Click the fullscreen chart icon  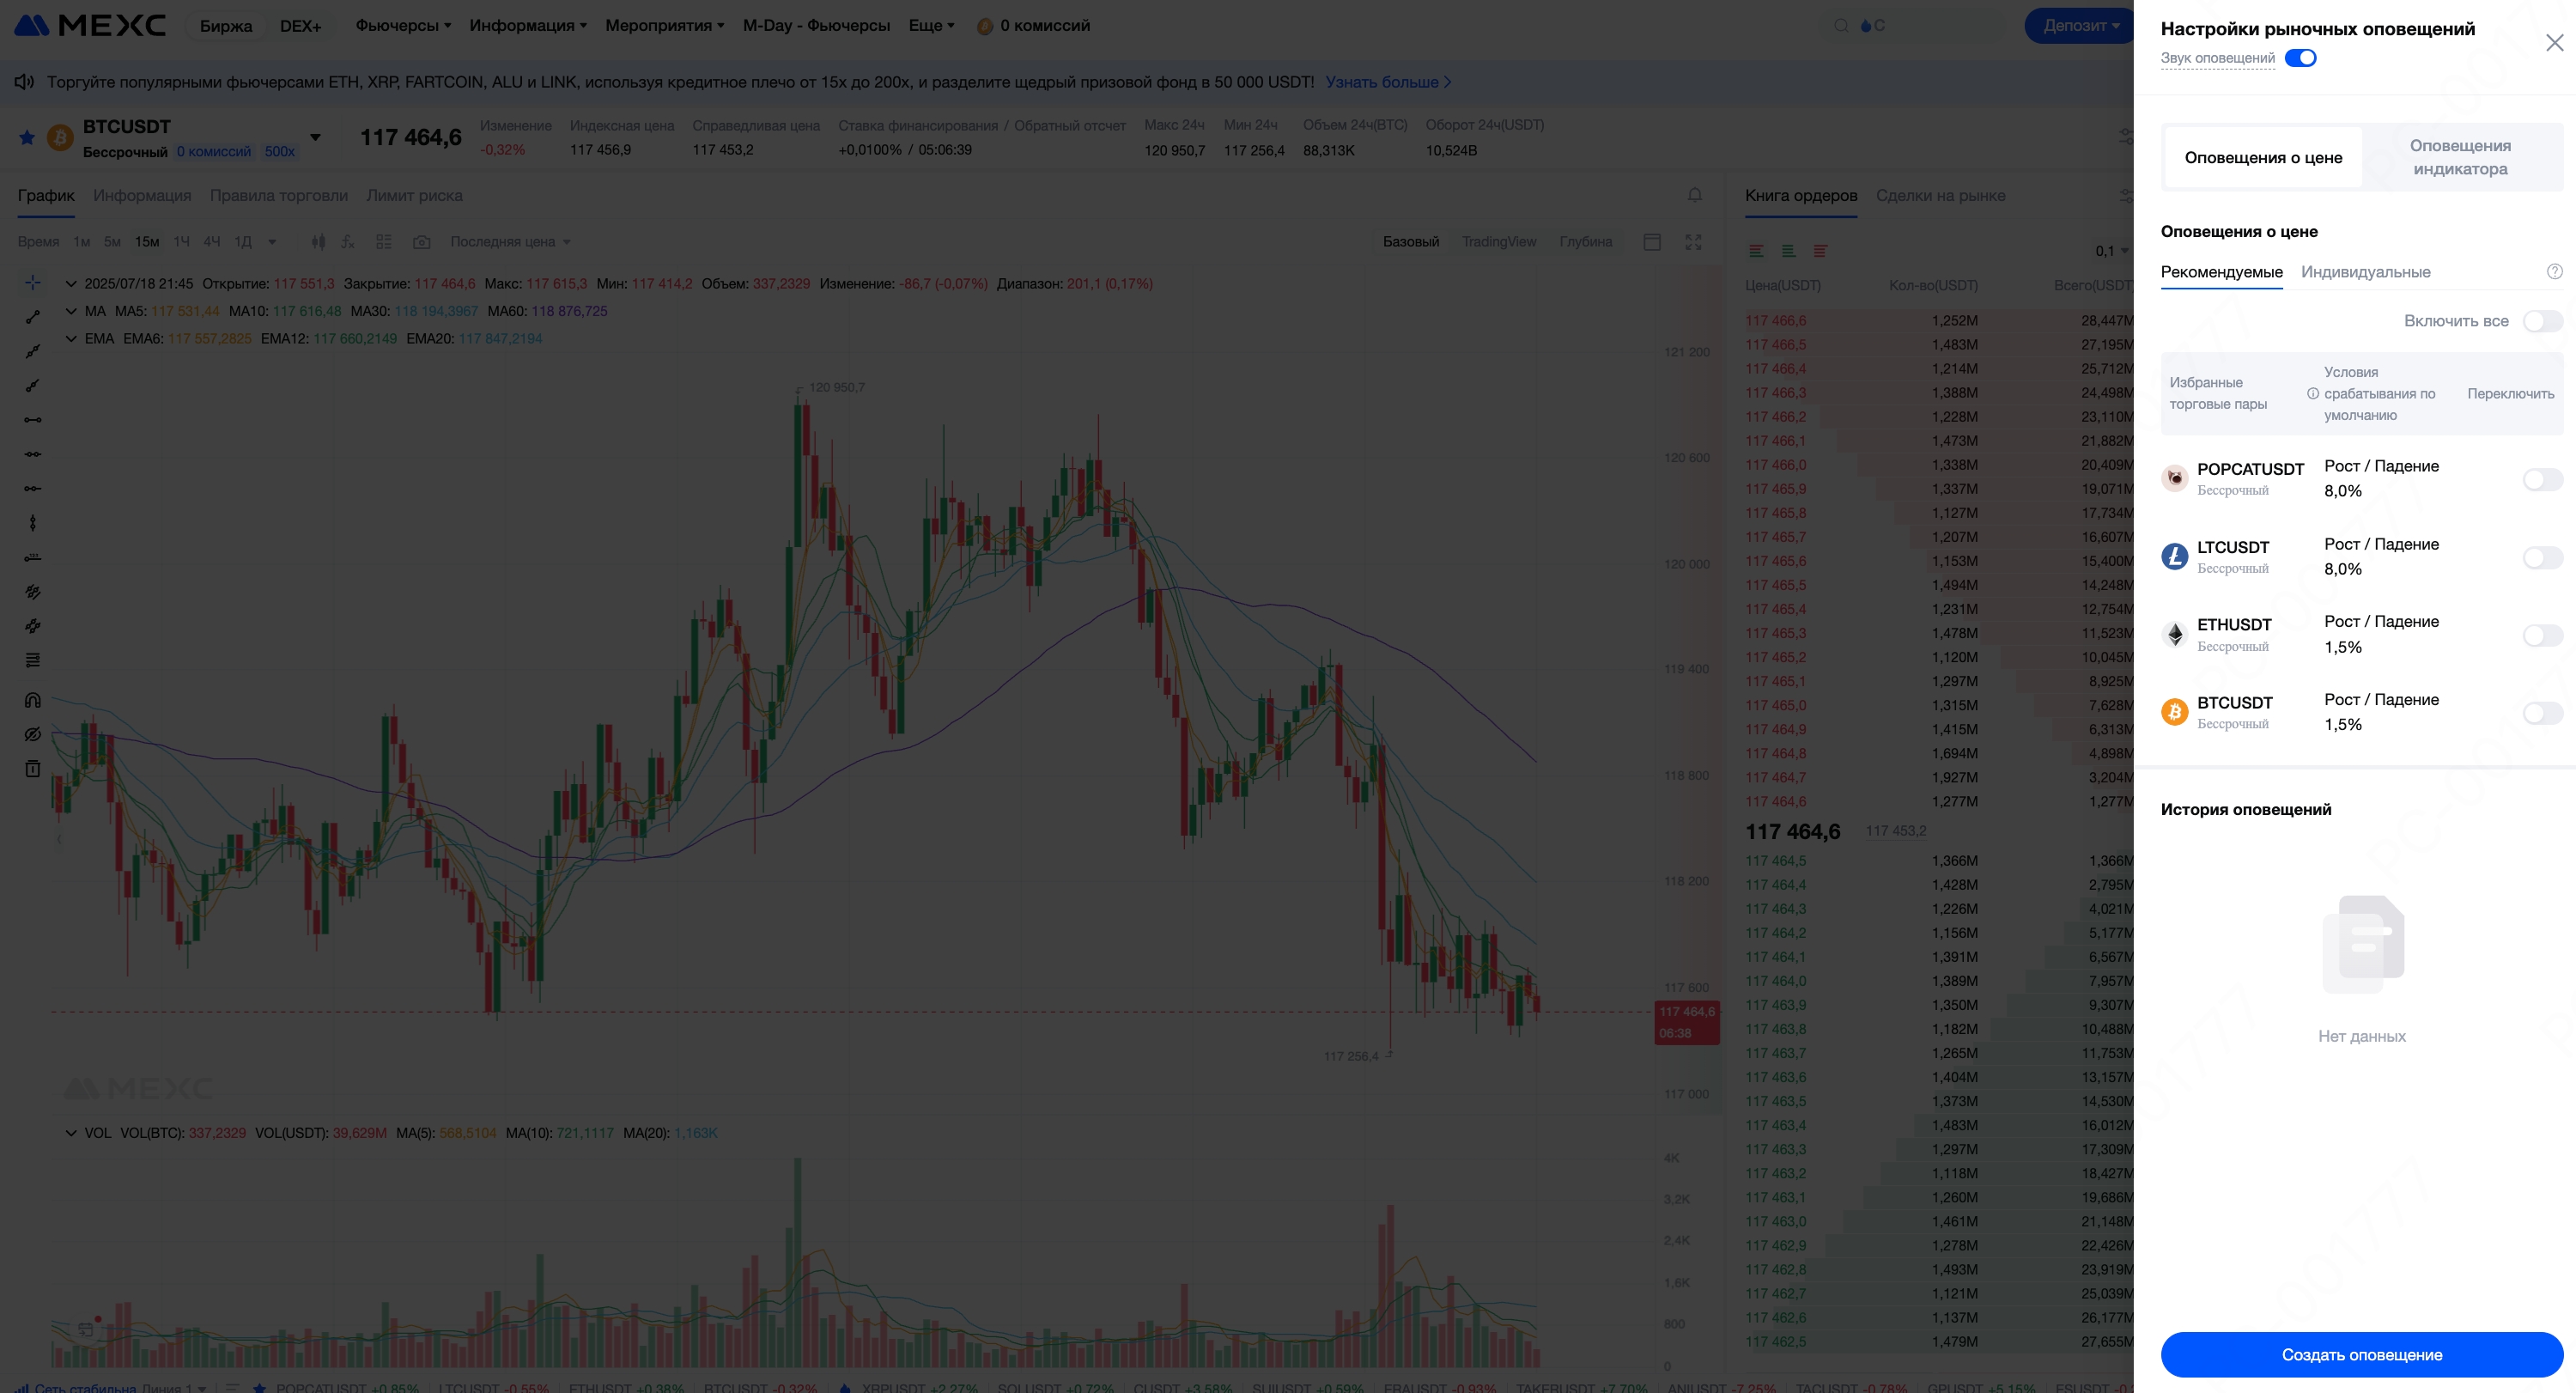[x=1693, y=242]
